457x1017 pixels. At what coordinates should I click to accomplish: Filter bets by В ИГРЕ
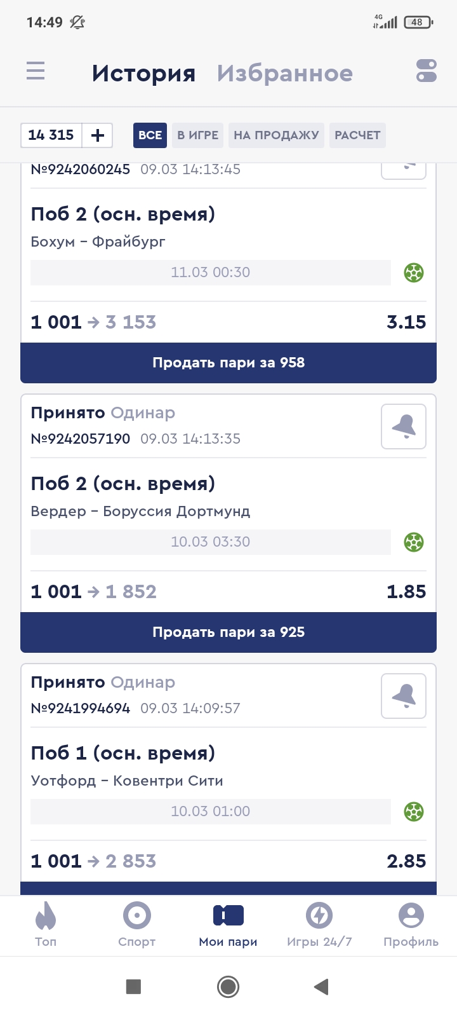197,135
